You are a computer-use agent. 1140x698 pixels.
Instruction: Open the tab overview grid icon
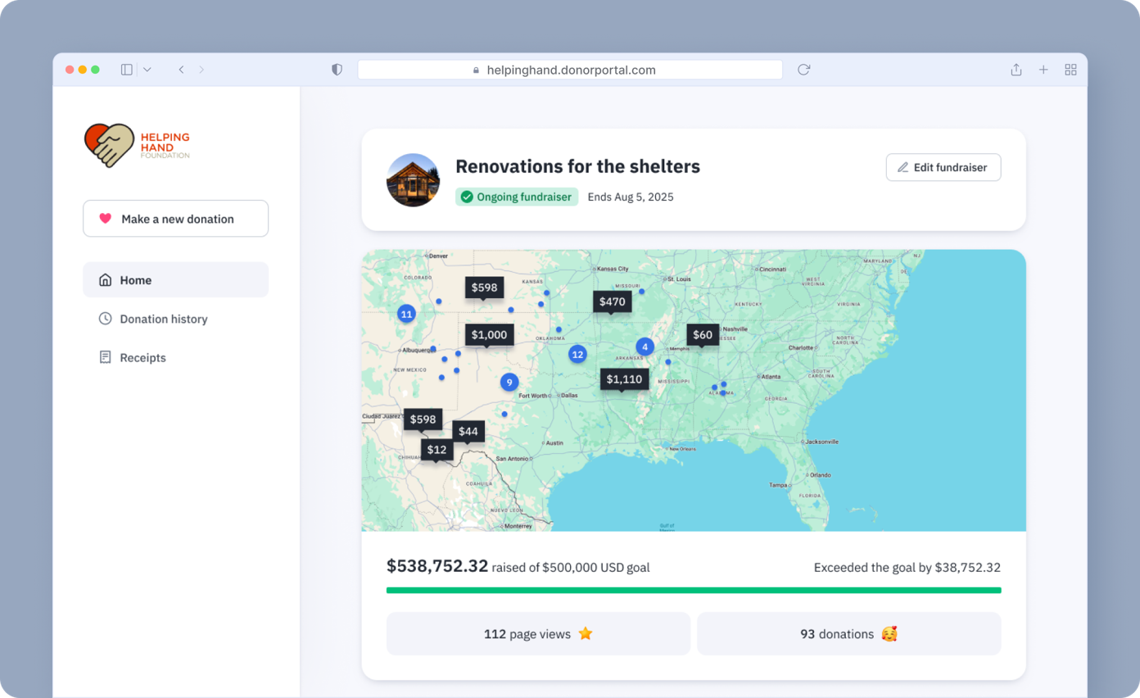click(1070, 70)
